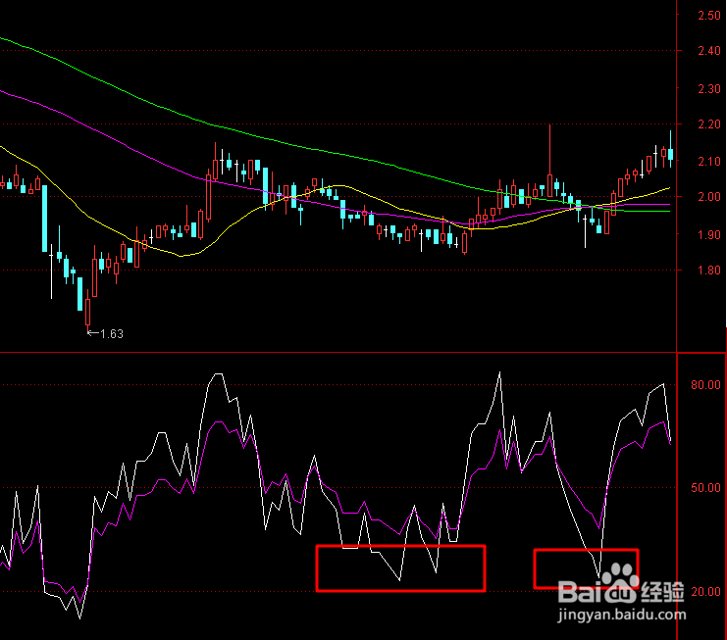Click the 1.80 price axis label
Viewport: 727px width, 640px height.
pos(709,270)
